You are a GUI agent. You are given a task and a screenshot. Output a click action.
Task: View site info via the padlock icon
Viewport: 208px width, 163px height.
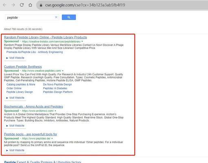pyautogui.click(x=41, y=5)
